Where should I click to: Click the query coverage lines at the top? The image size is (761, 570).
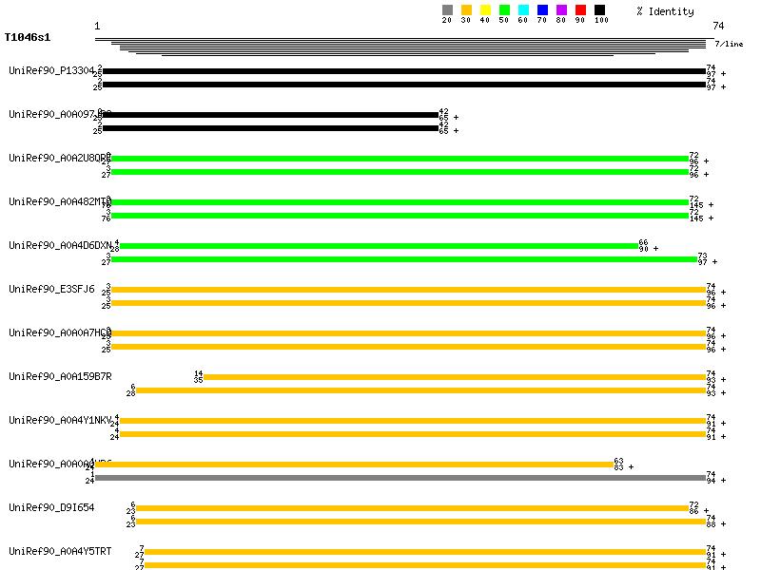click(x=404, y=47)
